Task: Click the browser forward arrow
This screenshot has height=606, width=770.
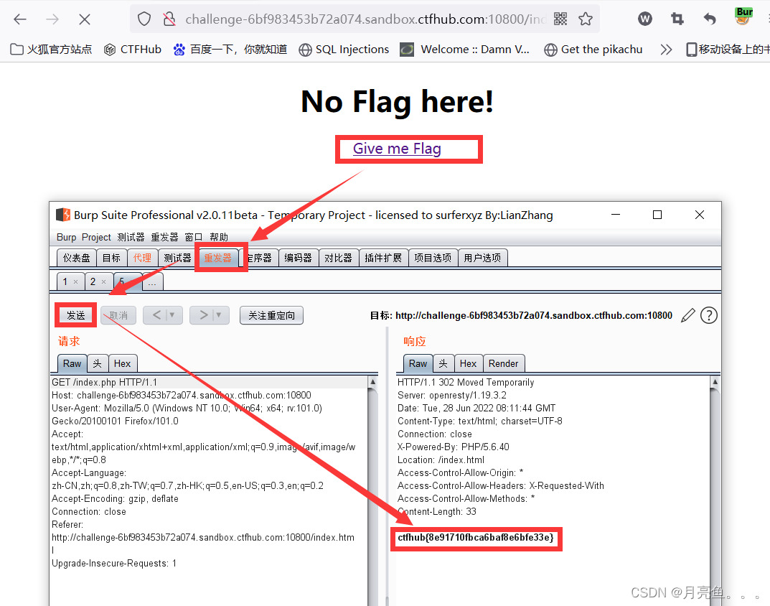Action: (x=52, y=19)
